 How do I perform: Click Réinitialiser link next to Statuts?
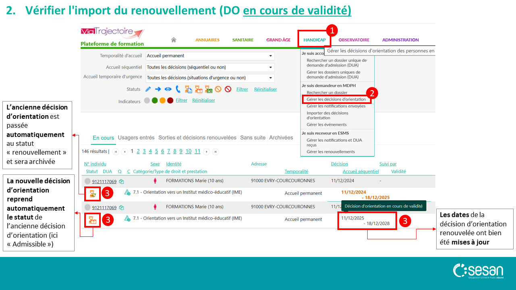pyautogui.click(x=265, y=89)
